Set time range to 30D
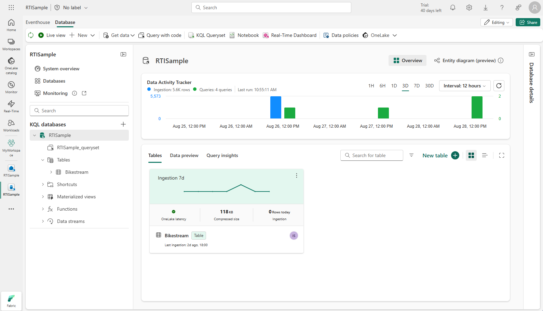This screenshot has width=543, height=311. point(429,86)
